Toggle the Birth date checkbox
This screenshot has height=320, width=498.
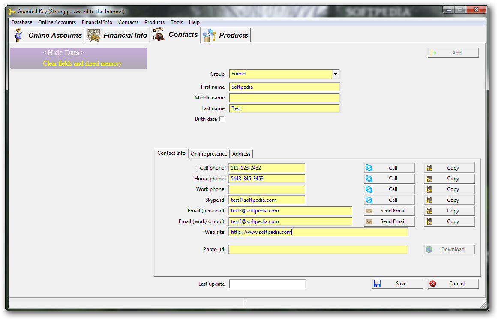point(222,119)
